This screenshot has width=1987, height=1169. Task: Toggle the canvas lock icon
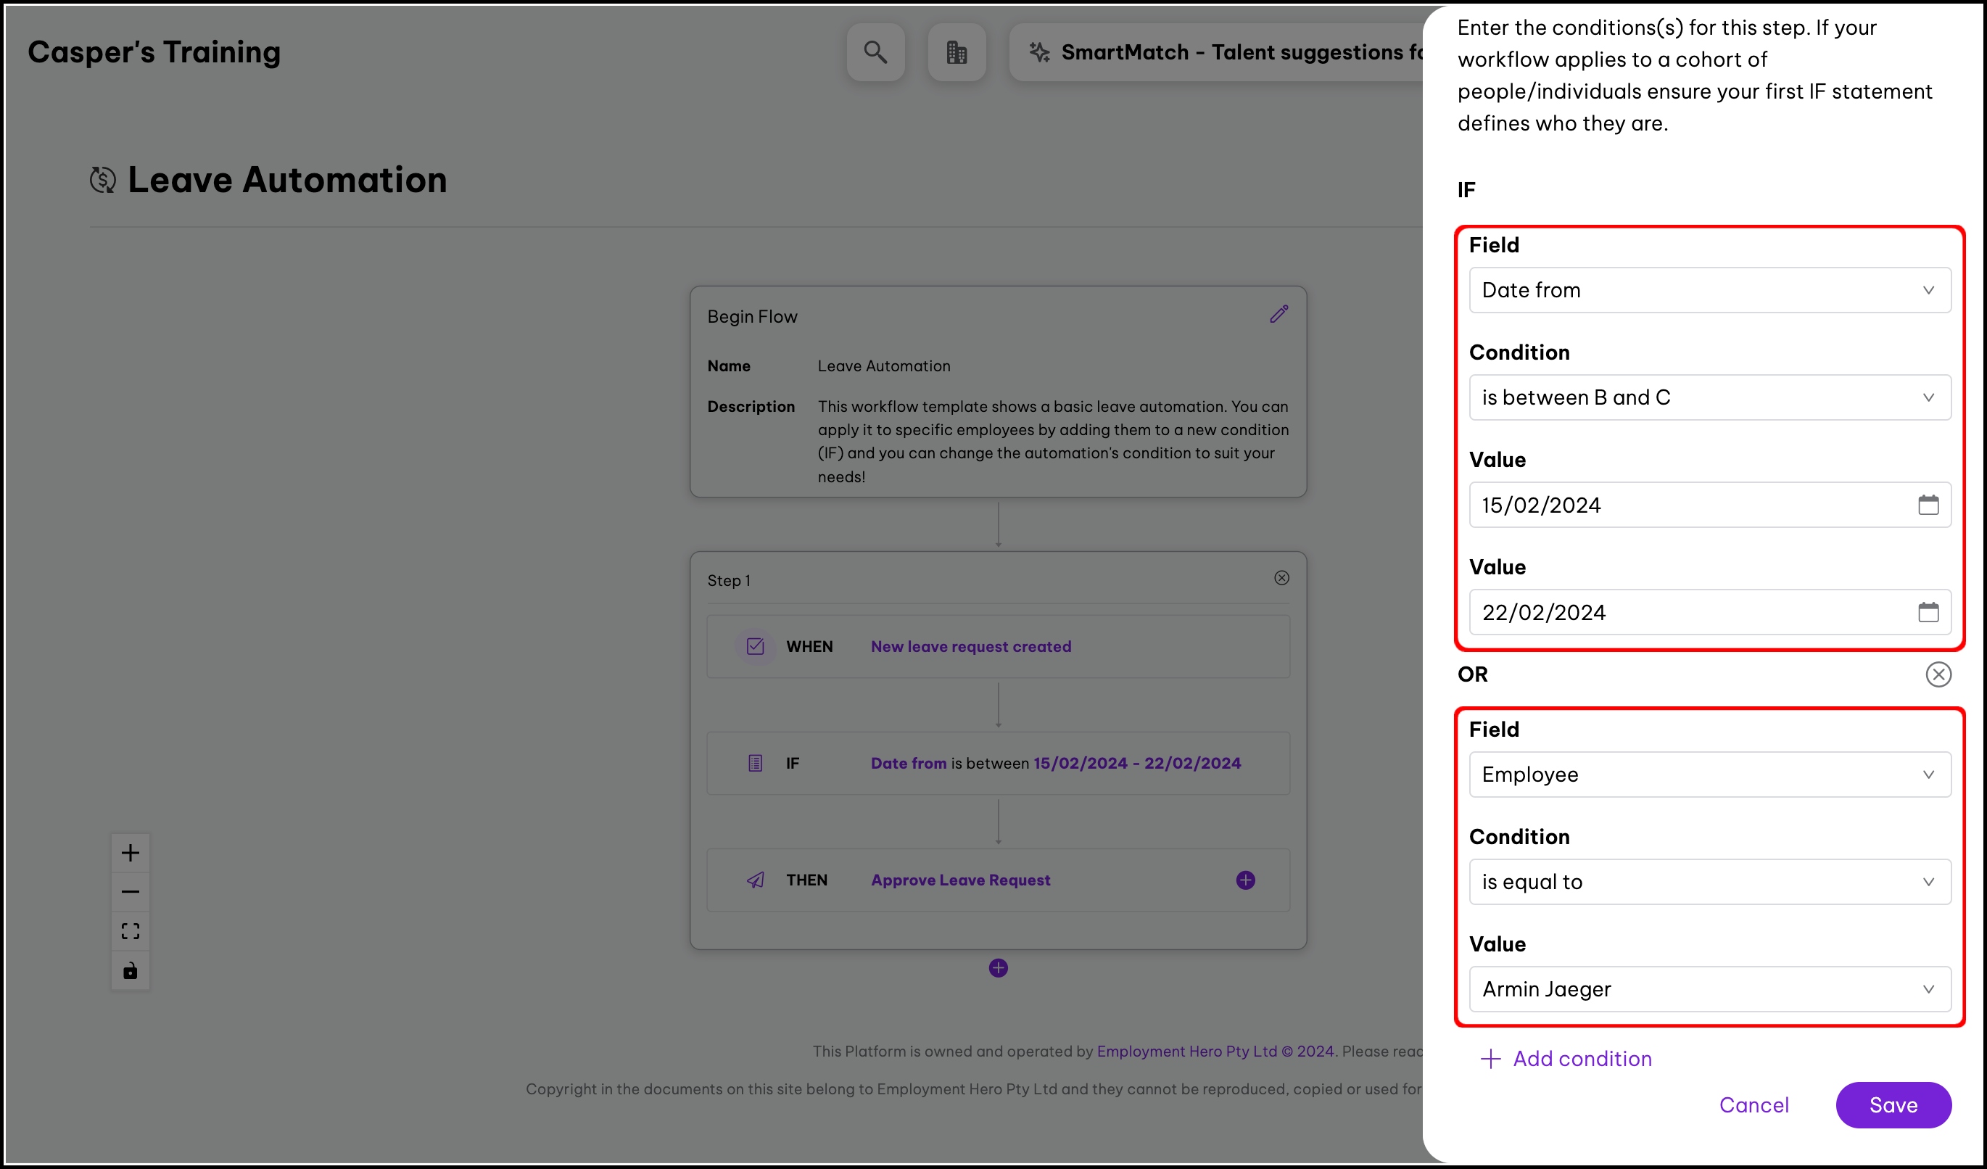click(x=130, y=970)
